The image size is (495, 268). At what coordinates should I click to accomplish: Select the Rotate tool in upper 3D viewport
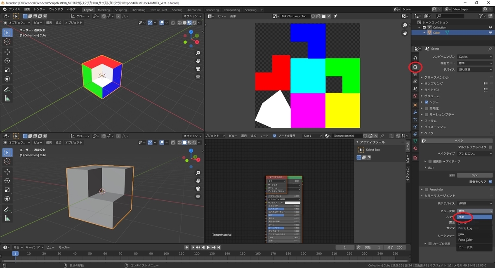coord(7,61)
